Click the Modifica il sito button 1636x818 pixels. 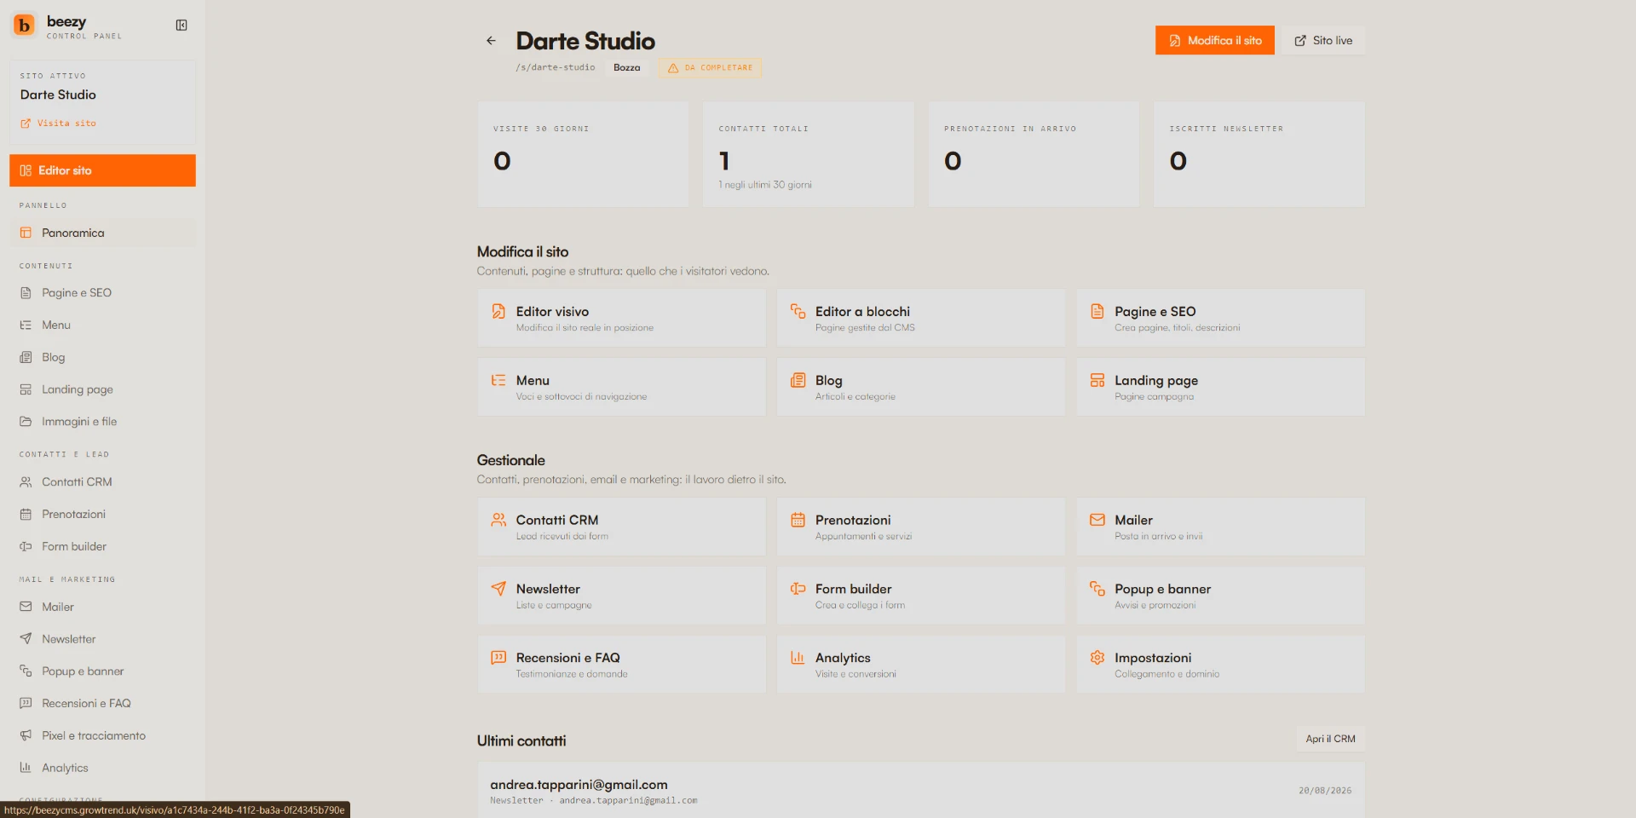tap(1214, 40)
